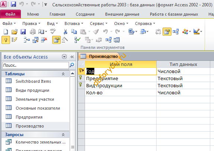Click the Test Validation Rules checkmark icon
The image size is (214, 151).
pos(78,40)
